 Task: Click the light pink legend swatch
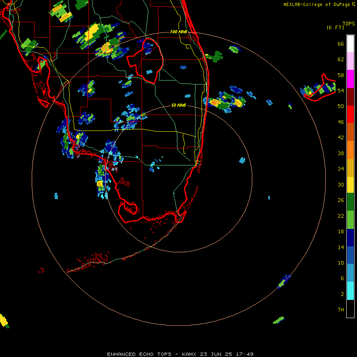point(350,61)
